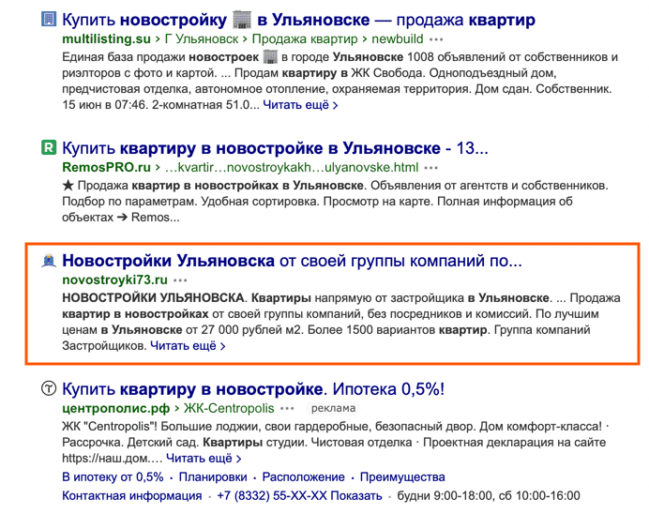Open 'Расположение' sitelink
The image size is (649, 514).
point(303,476)
